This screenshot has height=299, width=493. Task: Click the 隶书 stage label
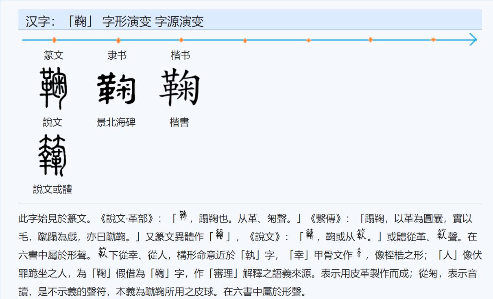[x=118, y=55]
